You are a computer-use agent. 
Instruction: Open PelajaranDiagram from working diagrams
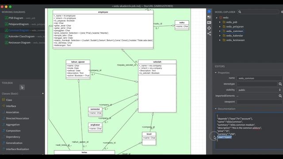click(19, 24)
